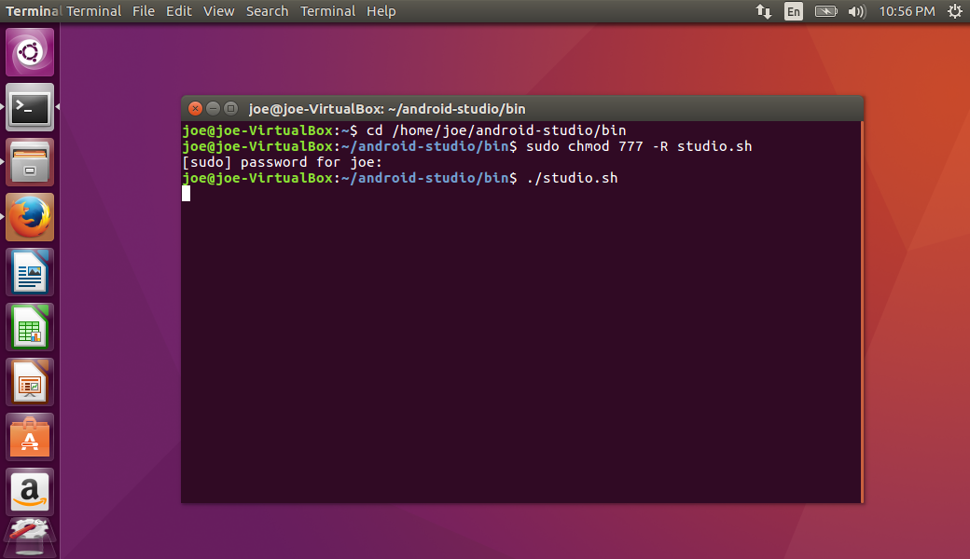Open the second Terminal menu before Help

pyautogui.click(x=328, y=11)
